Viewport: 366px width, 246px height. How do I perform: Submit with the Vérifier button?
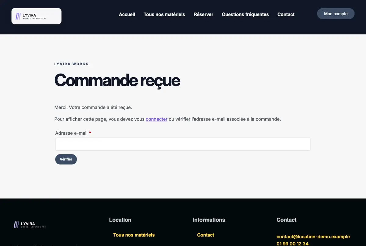[66, 159]
